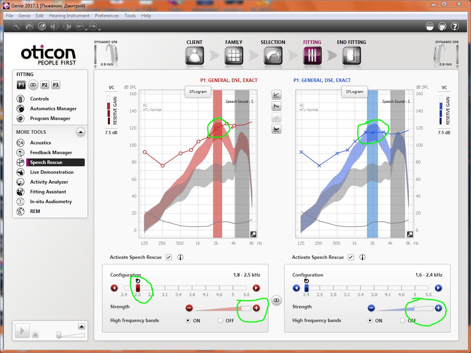Open the Activity Analyzer tool
Screen dimensions: 471x353
click(49, 182)
